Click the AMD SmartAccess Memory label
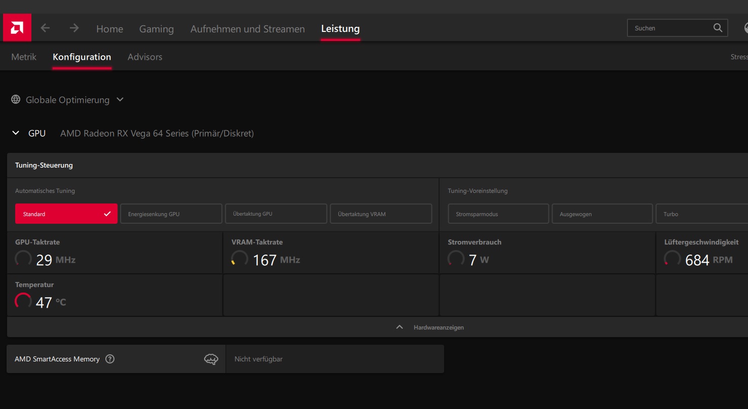 [x=57, y=359]
